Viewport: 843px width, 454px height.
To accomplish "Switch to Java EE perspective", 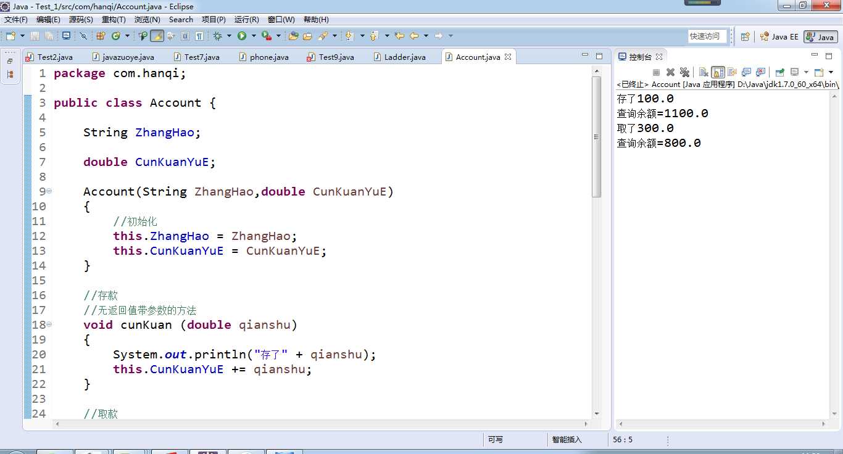I will pyautogui.click(x=779, y=36).
